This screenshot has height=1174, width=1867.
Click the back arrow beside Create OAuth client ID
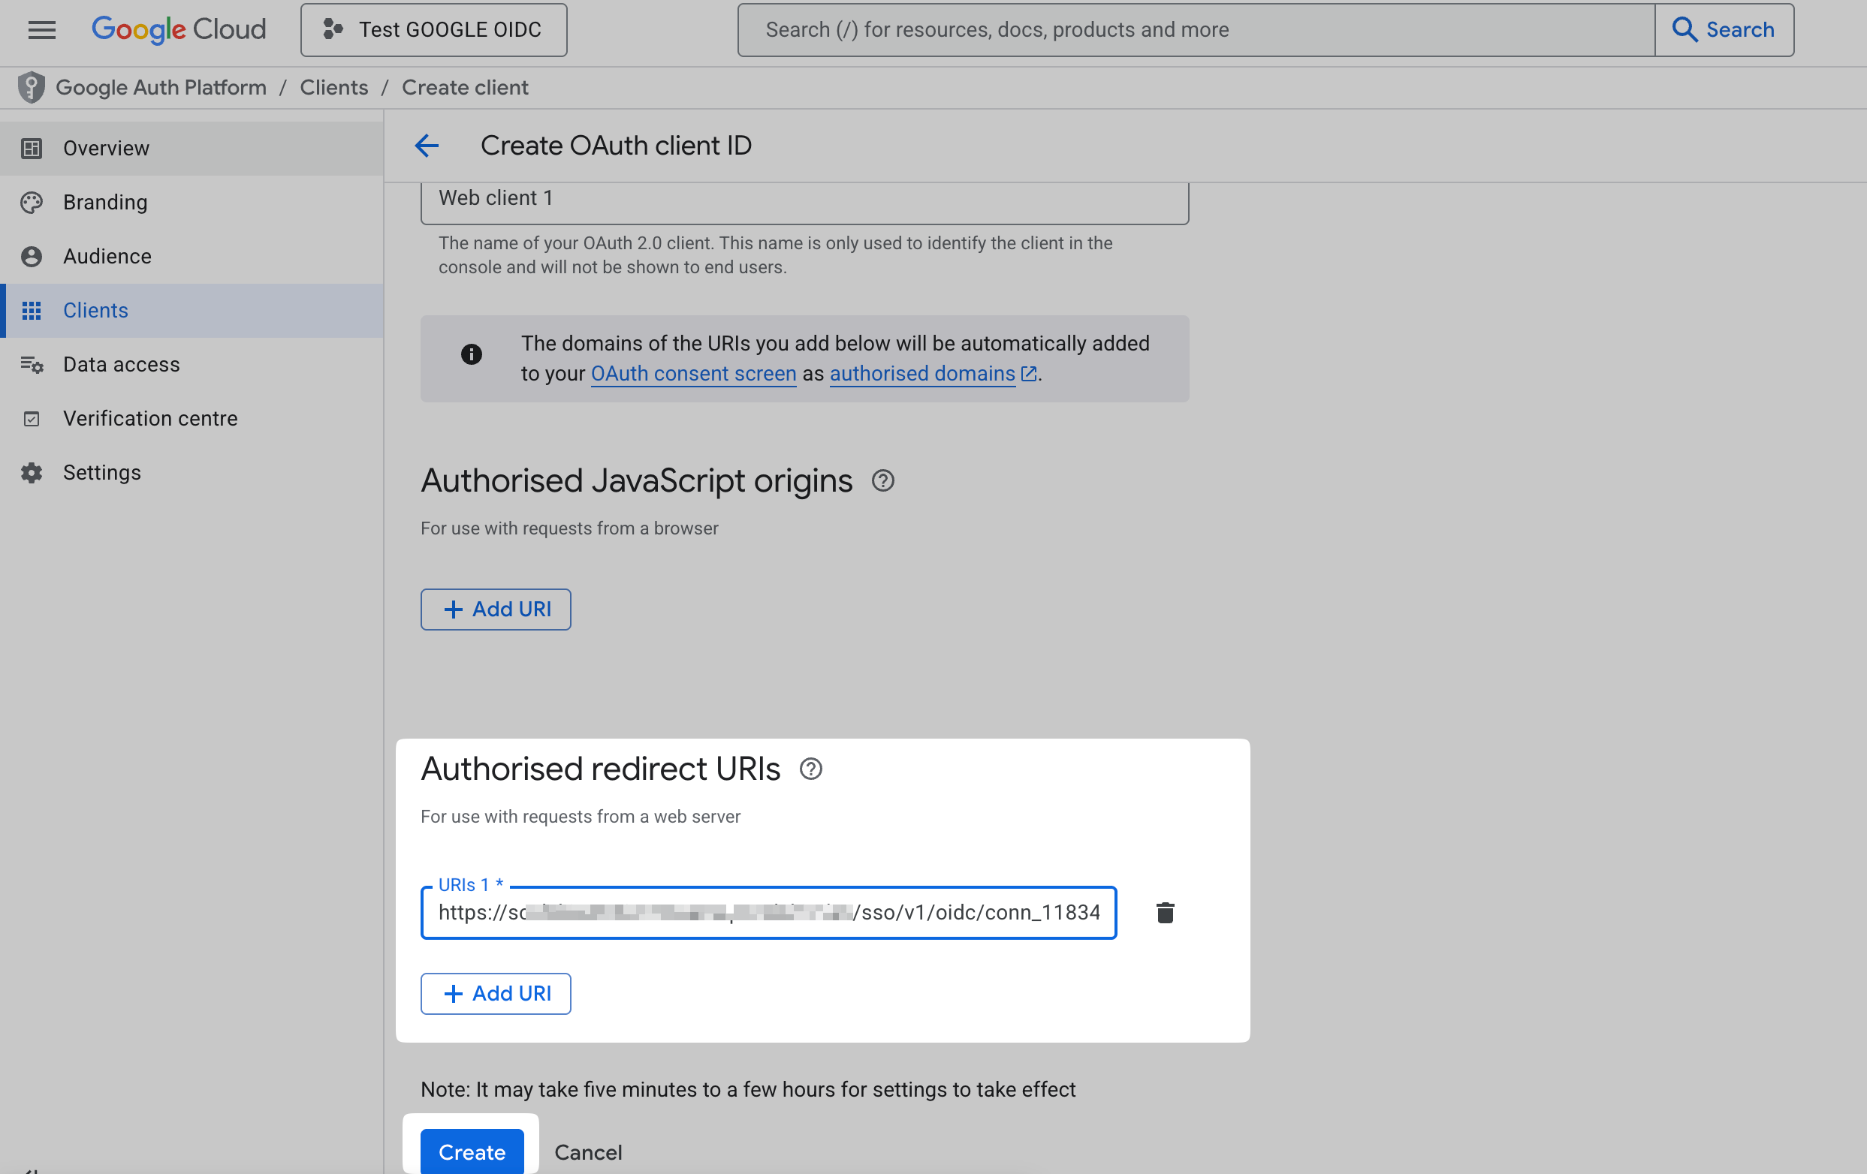pyautogui.click(x=427, y=146)
